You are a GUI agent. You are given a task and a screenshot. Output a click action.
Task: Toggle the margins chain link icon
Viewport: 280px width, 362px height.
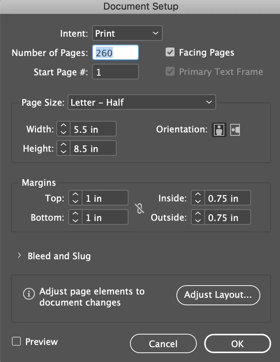click(x=140, y=208)
